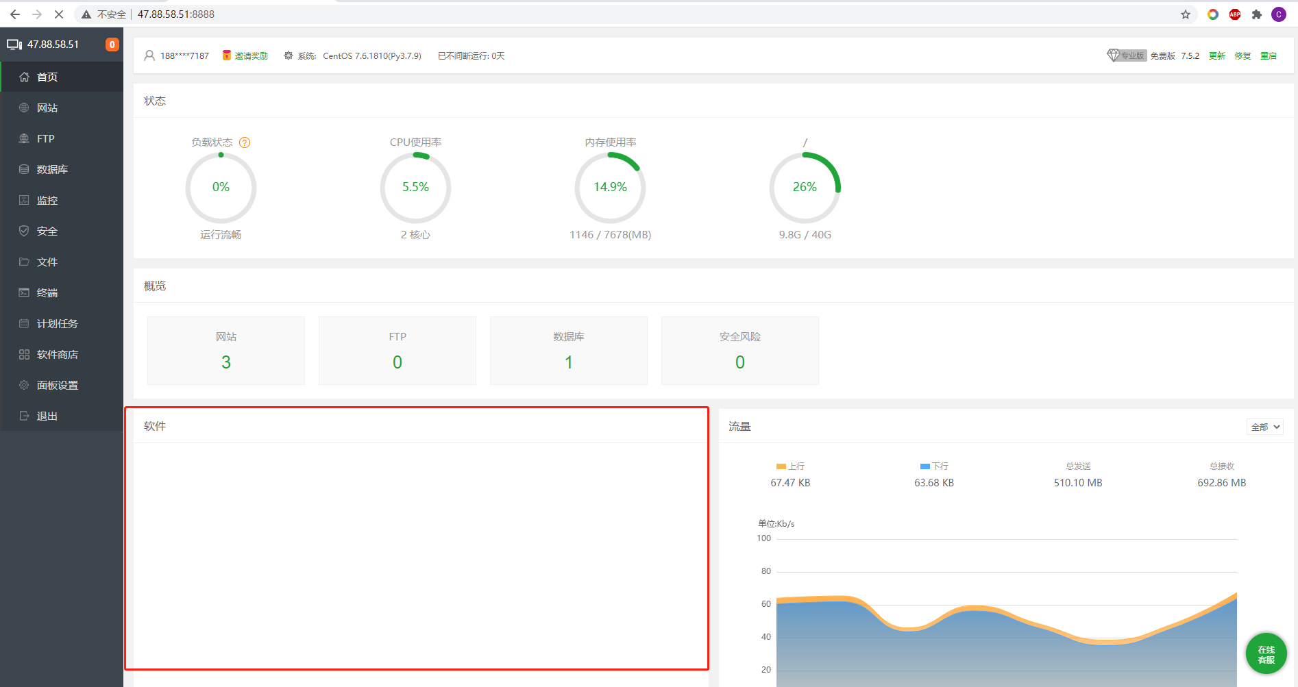Click the server monitor icon beside 47.88.58.51
Image resolution: width=1298 pixels, height=687 pixels.
pyautogui.click(x=14, y=45)
